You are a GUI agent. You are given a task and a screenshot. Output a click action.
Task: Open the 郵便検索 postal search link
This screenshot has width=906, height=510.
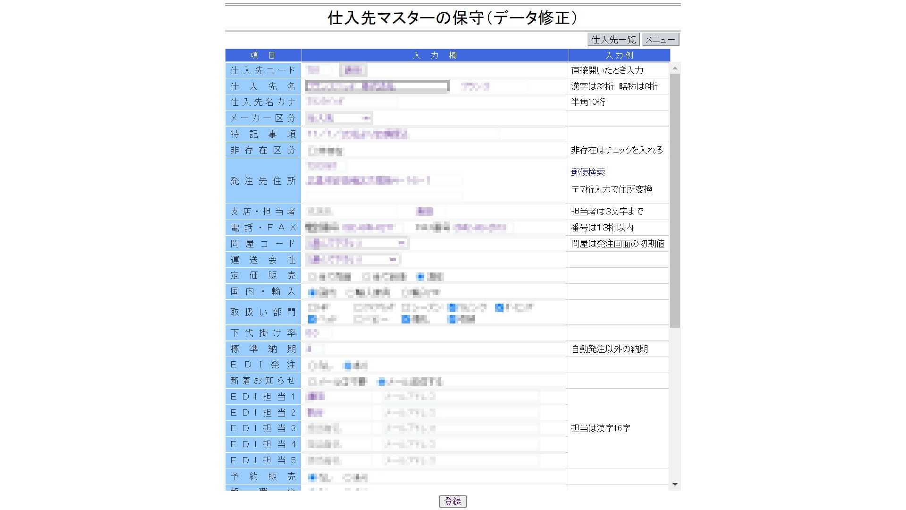pyautogui.click(x=588, y=172)
